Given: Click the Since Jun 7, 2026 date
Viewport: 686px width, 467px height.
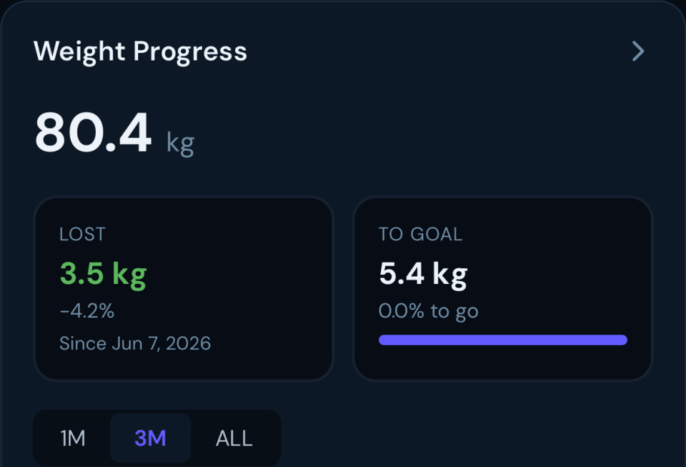Looking at the screenshot, I should coord(135,343).
